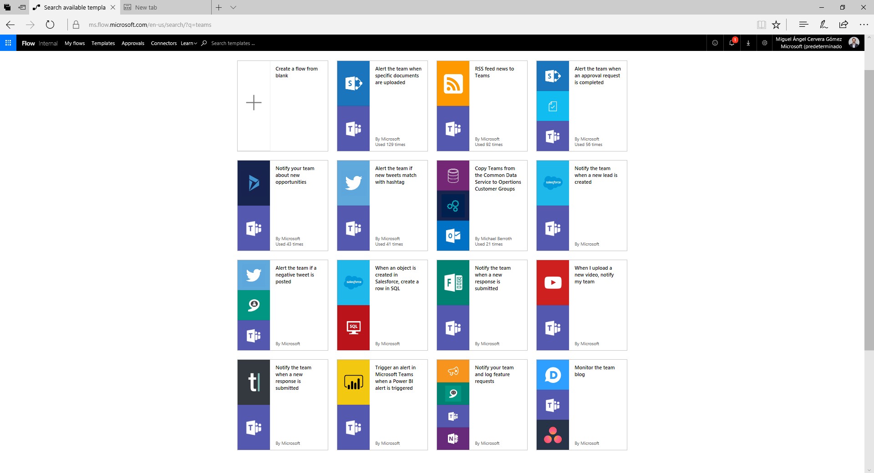Click megaphone icon on feature requests card

453,371
